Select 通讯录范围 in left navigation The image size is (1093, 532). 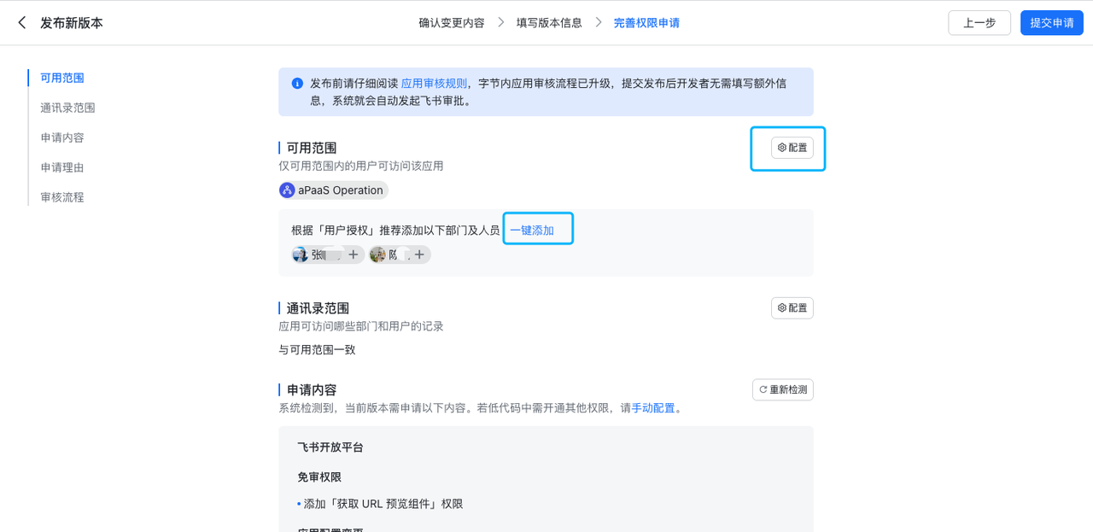(67, 108)
